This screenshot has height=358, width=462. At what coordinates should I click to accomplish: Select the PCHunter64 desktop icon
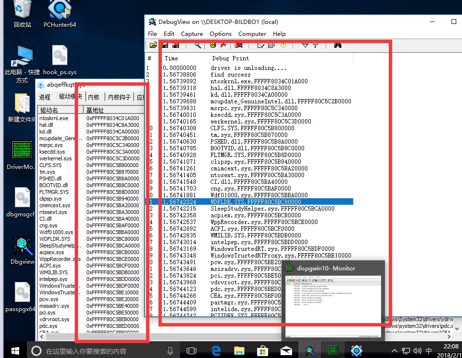click(x=60, y=14)
